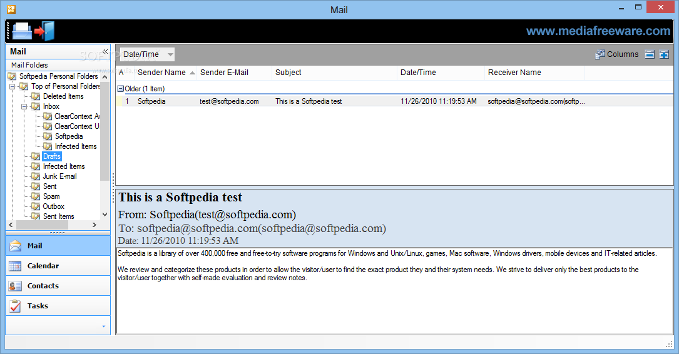Select the email from Softpedia in the list
This screenshot has width=679, height=354.
[394, 101]
